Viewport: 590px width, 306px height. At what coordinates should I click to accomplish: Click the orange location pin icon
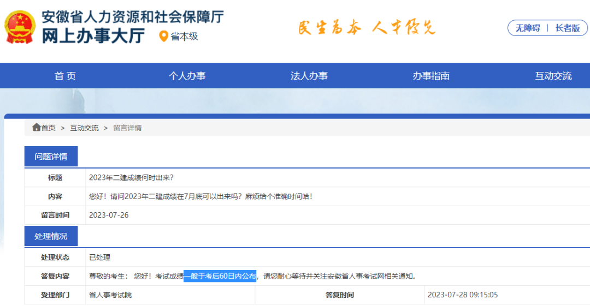(163, 37)
